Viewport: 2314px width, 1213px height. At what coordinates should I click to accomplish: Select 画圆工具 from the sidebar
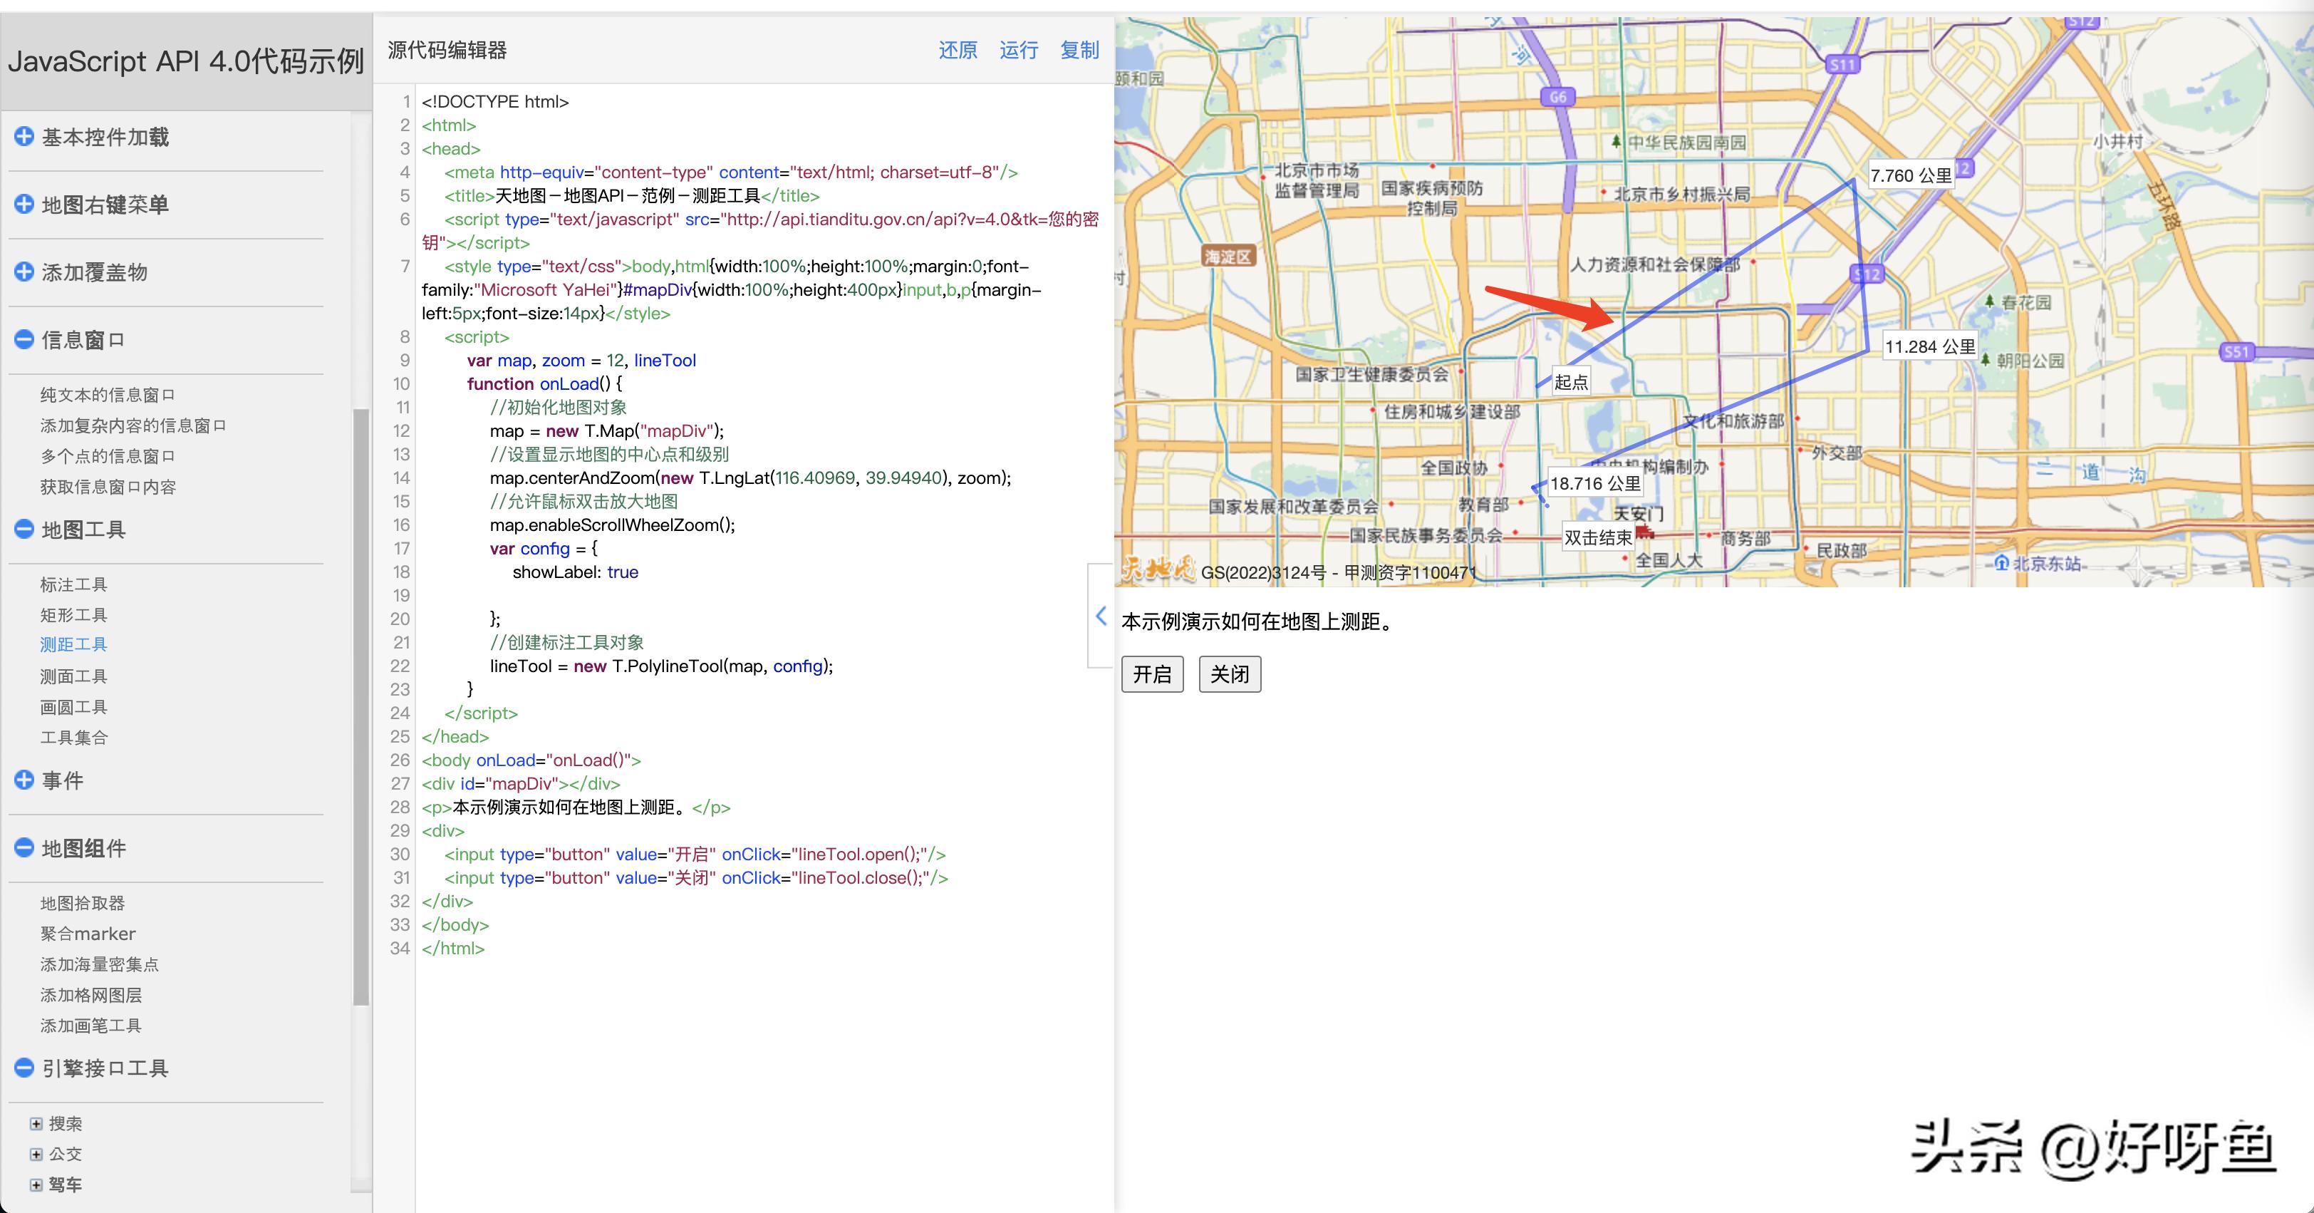(x=73, y=706)
